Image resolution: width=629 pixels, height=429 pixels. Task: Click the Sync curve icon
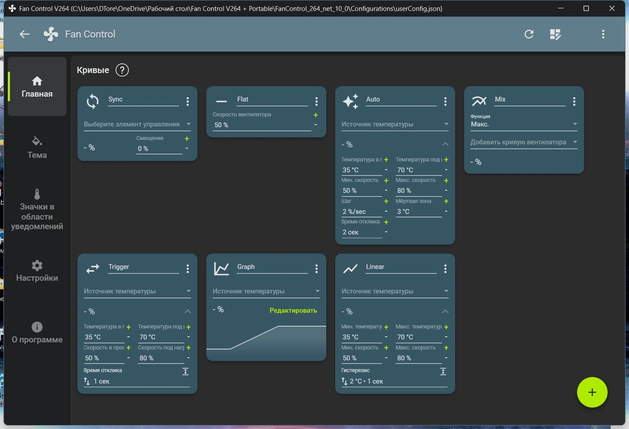click(x=93, y=101)
